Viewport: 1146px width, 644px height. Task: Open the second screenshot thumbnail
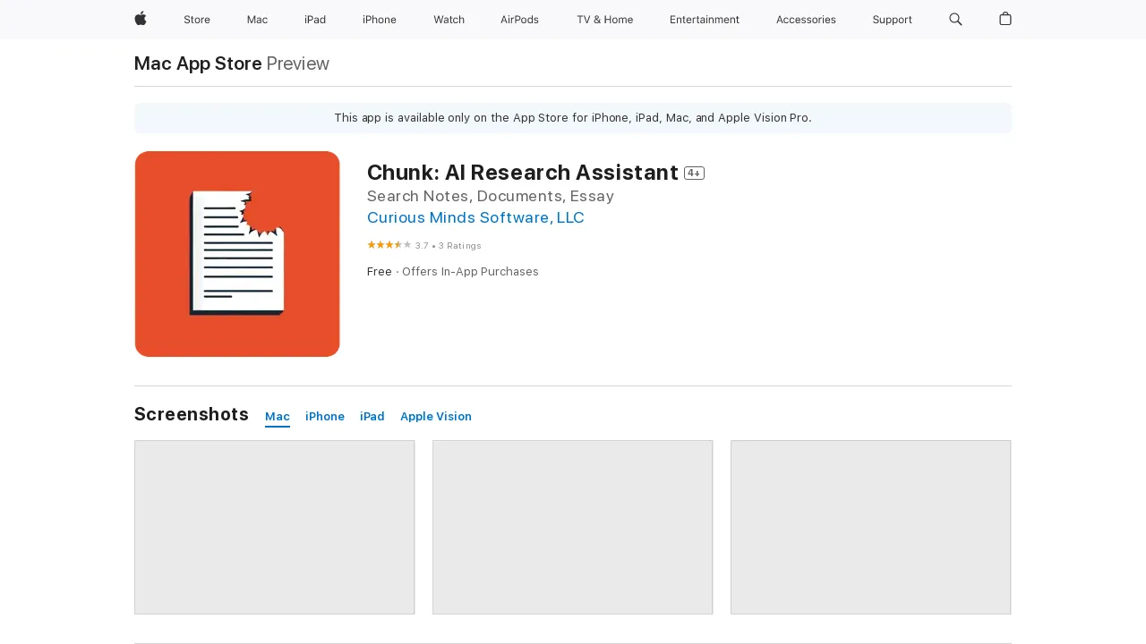573,528
